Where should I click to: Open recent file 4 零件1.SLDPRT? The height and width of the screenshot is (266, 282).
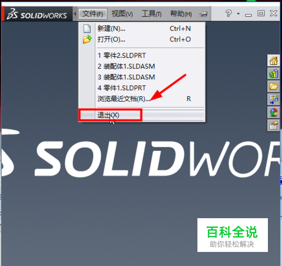[x=142, y=88]
